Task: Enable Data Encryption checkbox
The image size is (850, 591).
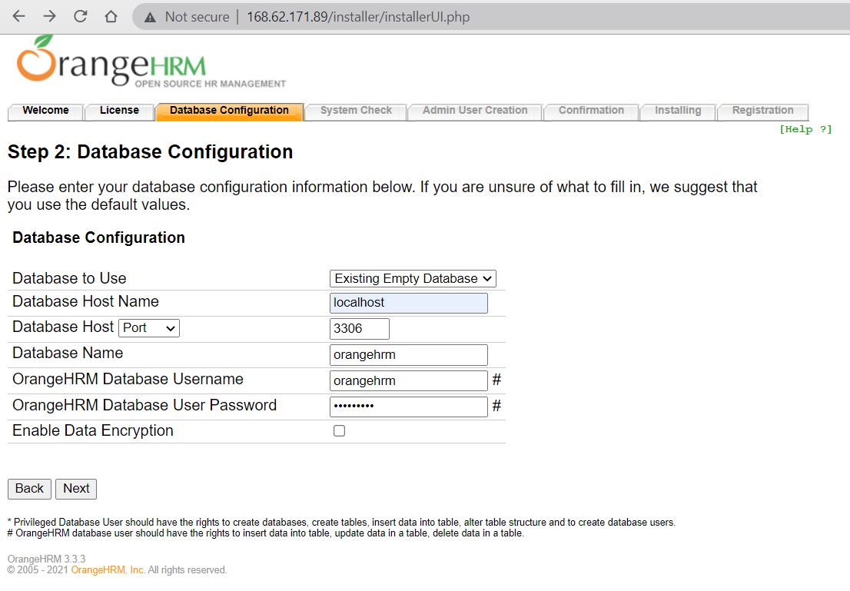Action: pos(339,431)
